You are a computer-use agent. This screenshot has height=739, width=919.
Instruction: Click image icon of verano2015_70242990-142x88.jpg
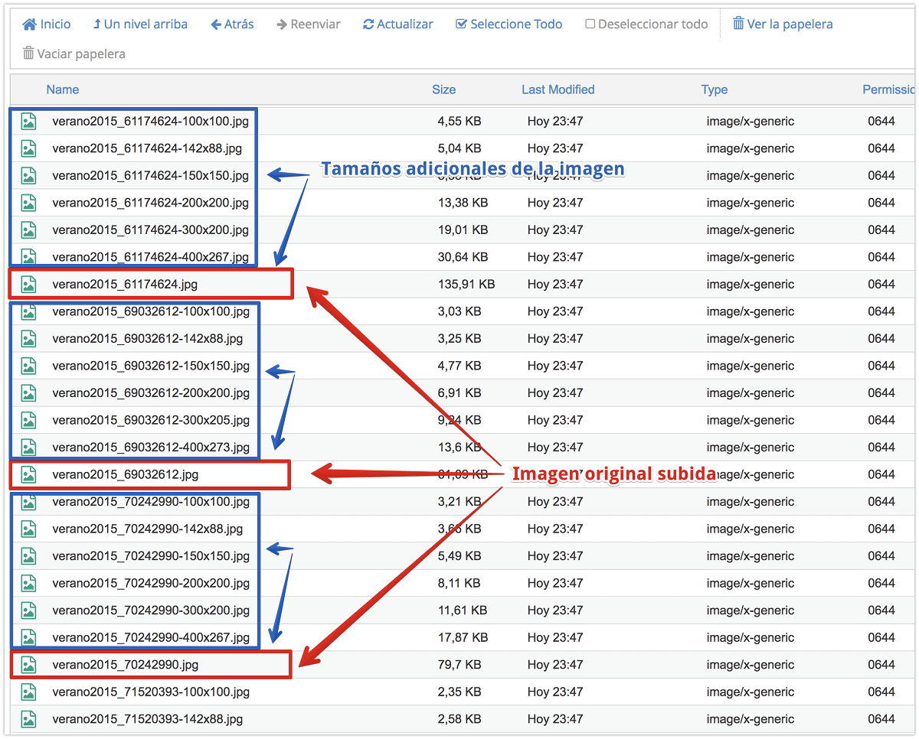point(29,529)
